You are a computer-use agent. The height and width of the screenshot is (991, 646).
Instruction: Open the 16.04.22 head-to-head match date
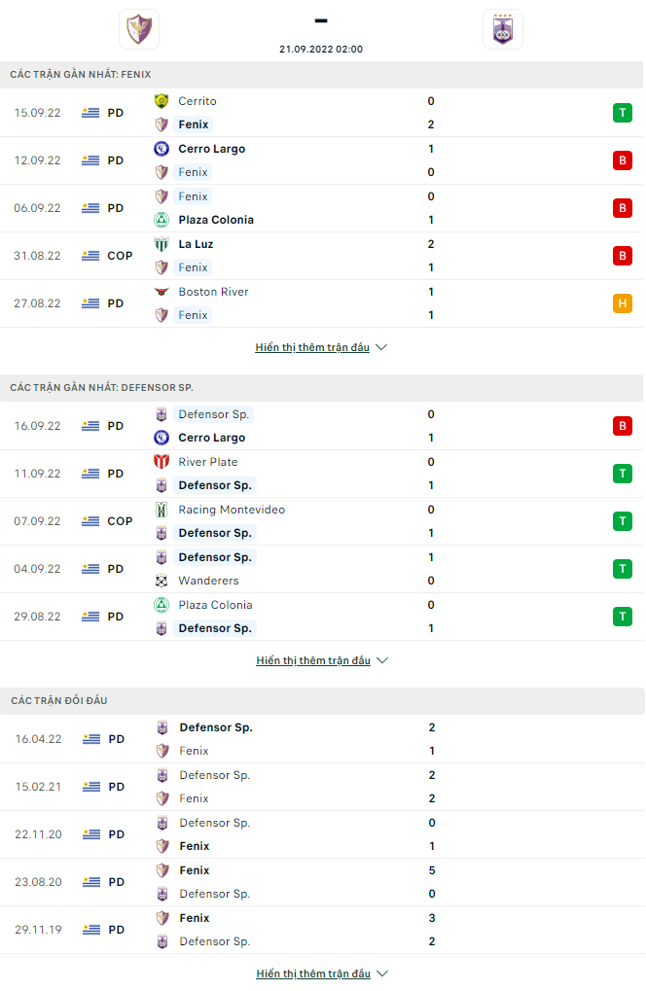pos(39,739)
